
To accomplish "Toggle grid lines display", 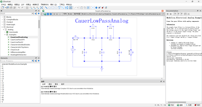I will (x=27, y=8).
